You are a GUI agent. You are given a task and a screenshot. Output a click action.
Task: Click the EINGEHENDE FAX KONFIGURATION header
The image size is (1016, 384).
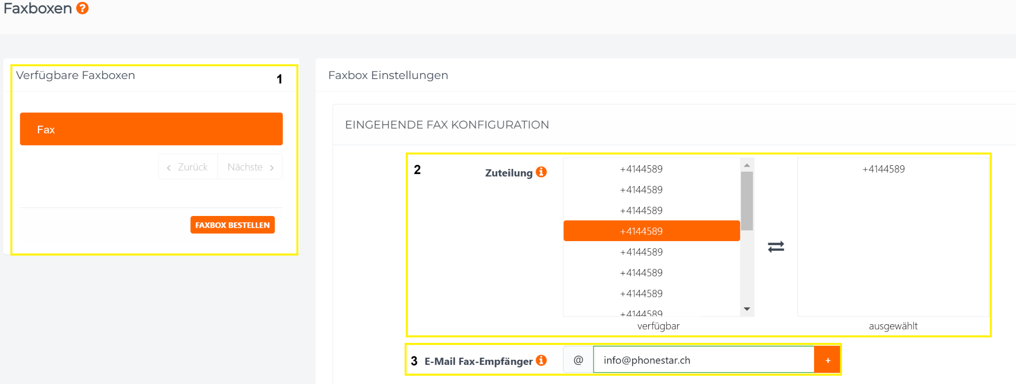(447, 125)
